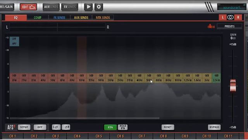This screenshot has height=140, width=248.
Task: Open the MIX/GAIN view
Action: 7,7
